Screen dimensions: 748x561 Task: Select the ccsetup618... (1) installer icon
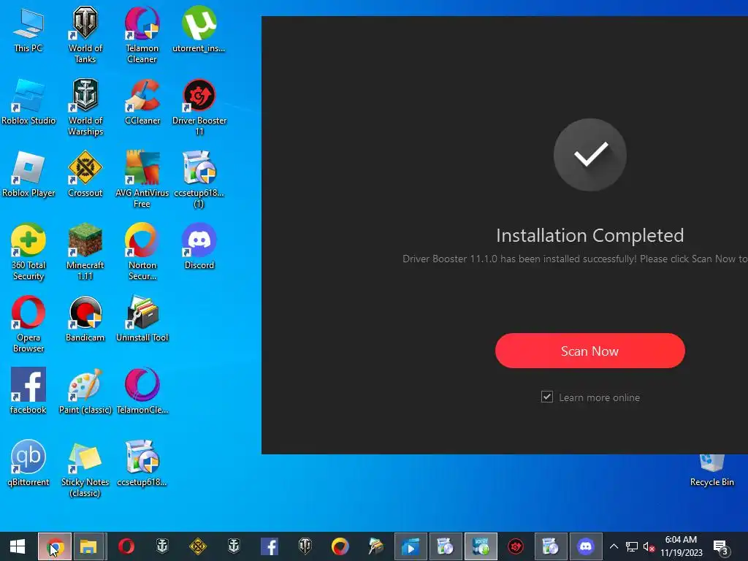[x=199, y=180]
